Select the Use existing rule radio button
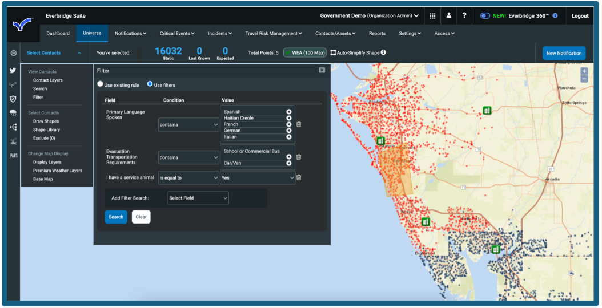The height and width of the screenshot is (308, 602). 101,84
